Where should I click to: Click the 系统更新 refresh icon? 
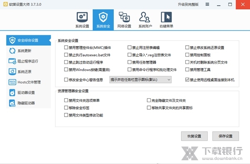12,51
